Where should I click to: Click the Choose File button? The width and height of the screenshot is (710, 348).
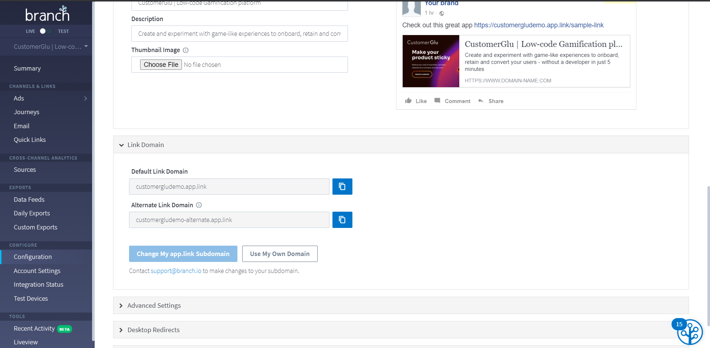point(161,65)
